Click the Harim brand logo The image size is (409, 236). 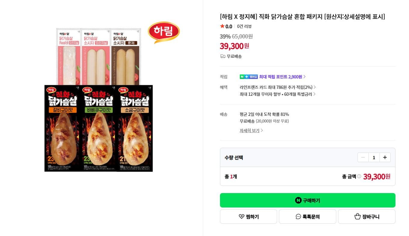tap(163, 32)
